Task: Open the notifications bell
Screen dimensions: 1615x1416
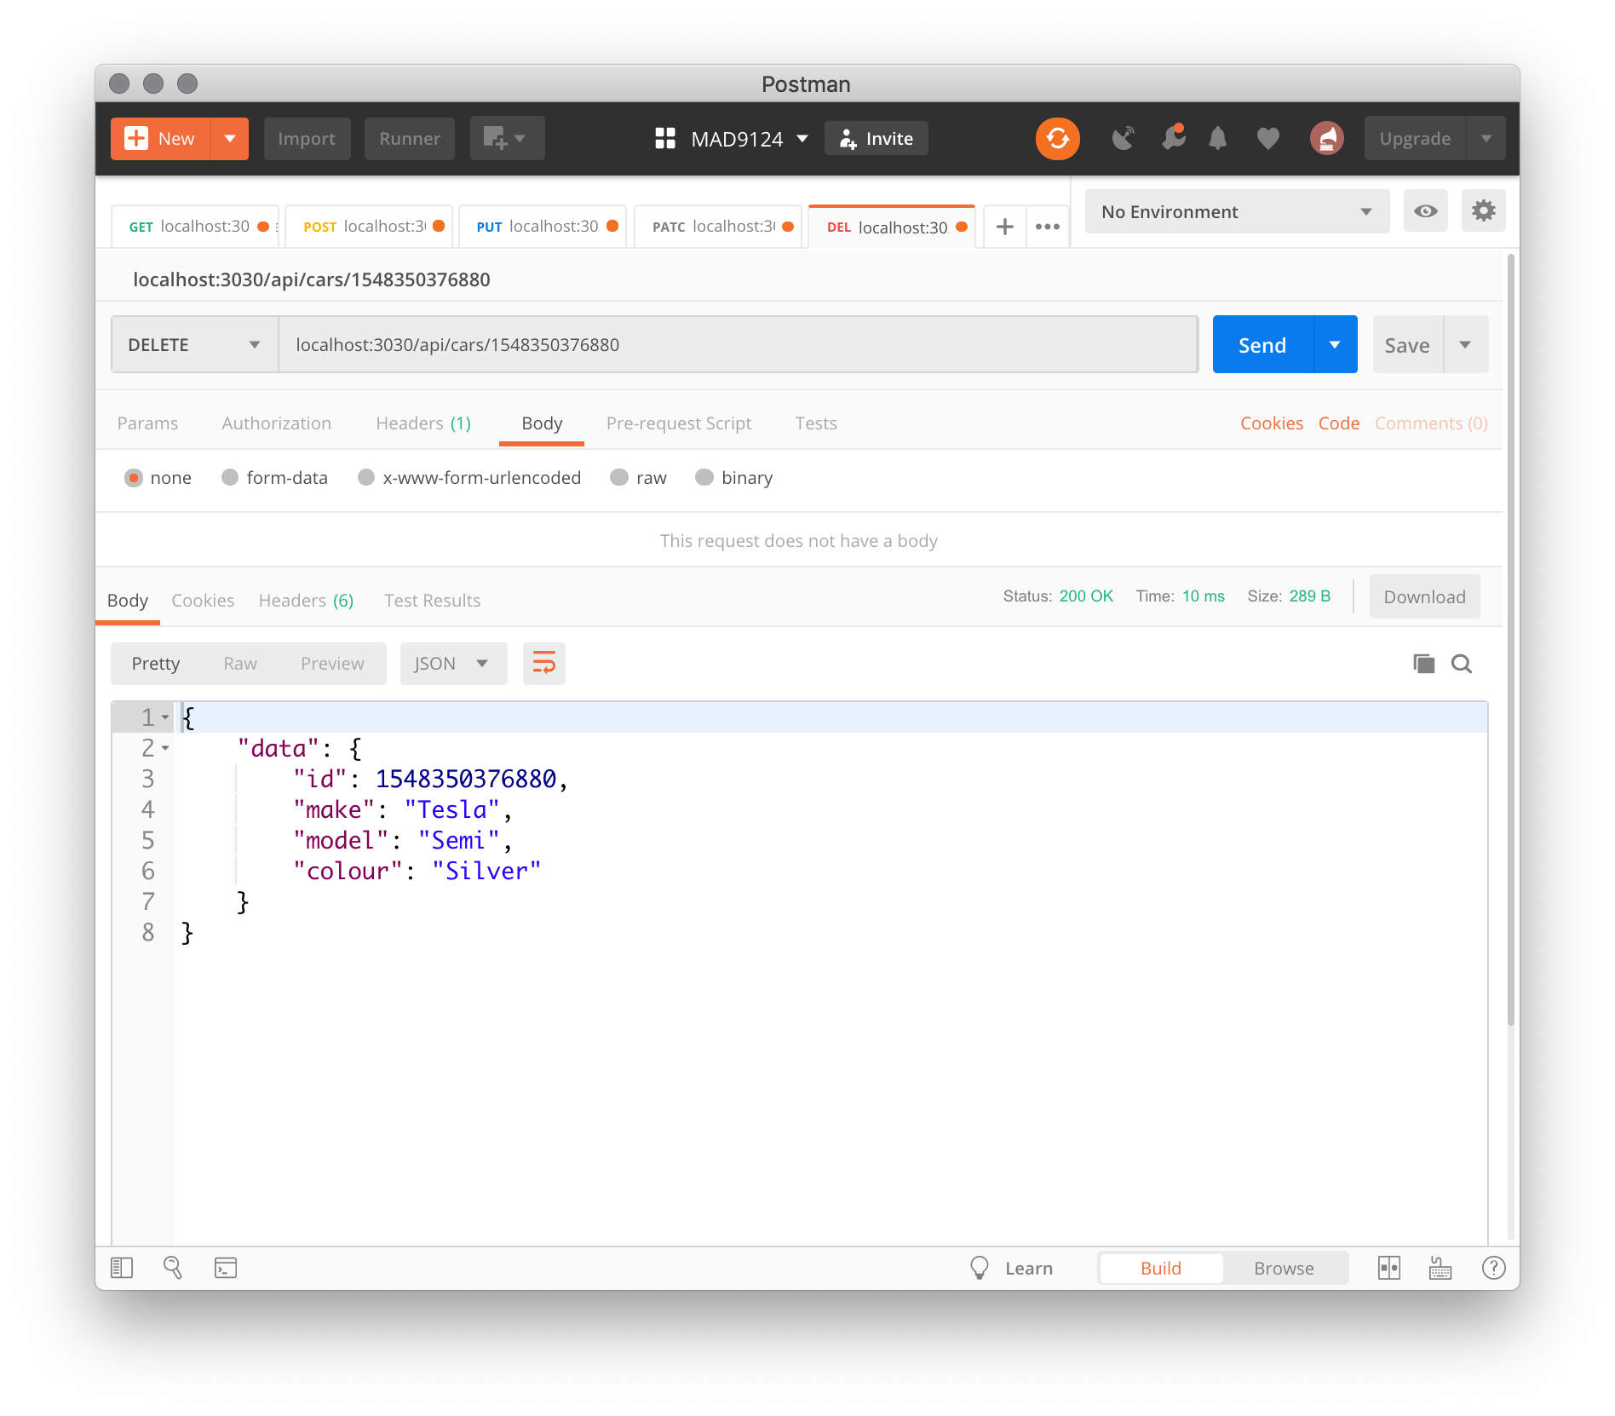Action: [1218, 138]
